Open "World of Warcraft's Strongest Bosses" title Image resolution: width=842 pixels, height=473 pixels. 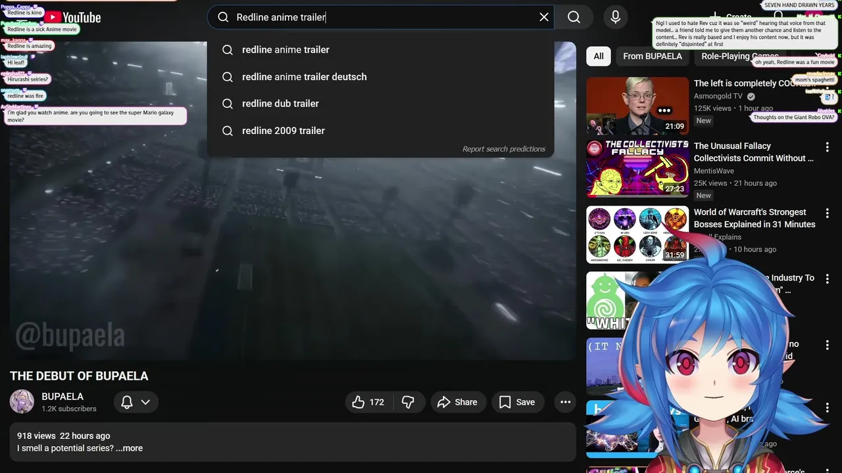pyautogui.click(x=755, y=218)
